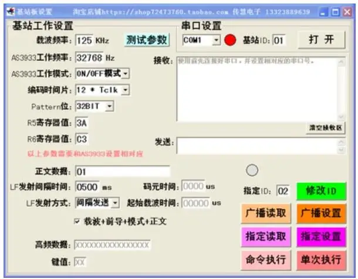Image resolution: width=358 pixels, height=279 pixels.
Task: Open the LF发射方式 间隔发送 dropdown
Action: click(115, 203)
